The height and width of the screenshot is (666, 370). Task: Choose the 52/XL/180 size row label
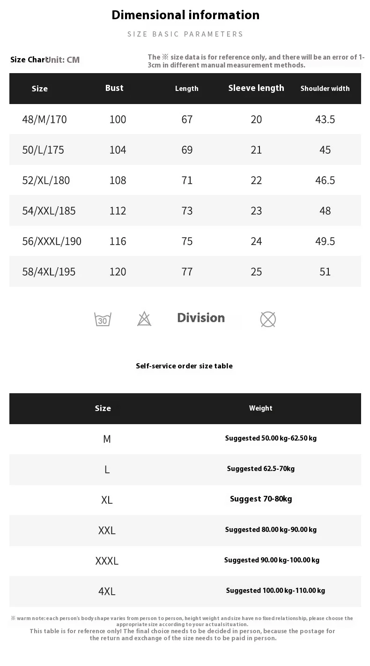(x=46, y=180)
